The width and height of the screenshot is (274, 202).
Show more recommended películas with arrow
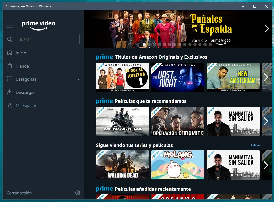[266, 121]
